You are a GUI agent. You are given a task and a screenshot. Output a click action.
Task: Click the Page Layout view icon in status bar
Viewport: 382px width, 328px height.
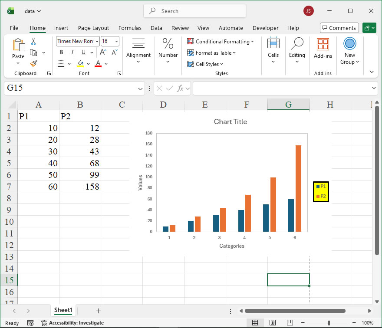pyautogui.click(x=272, y=323)
